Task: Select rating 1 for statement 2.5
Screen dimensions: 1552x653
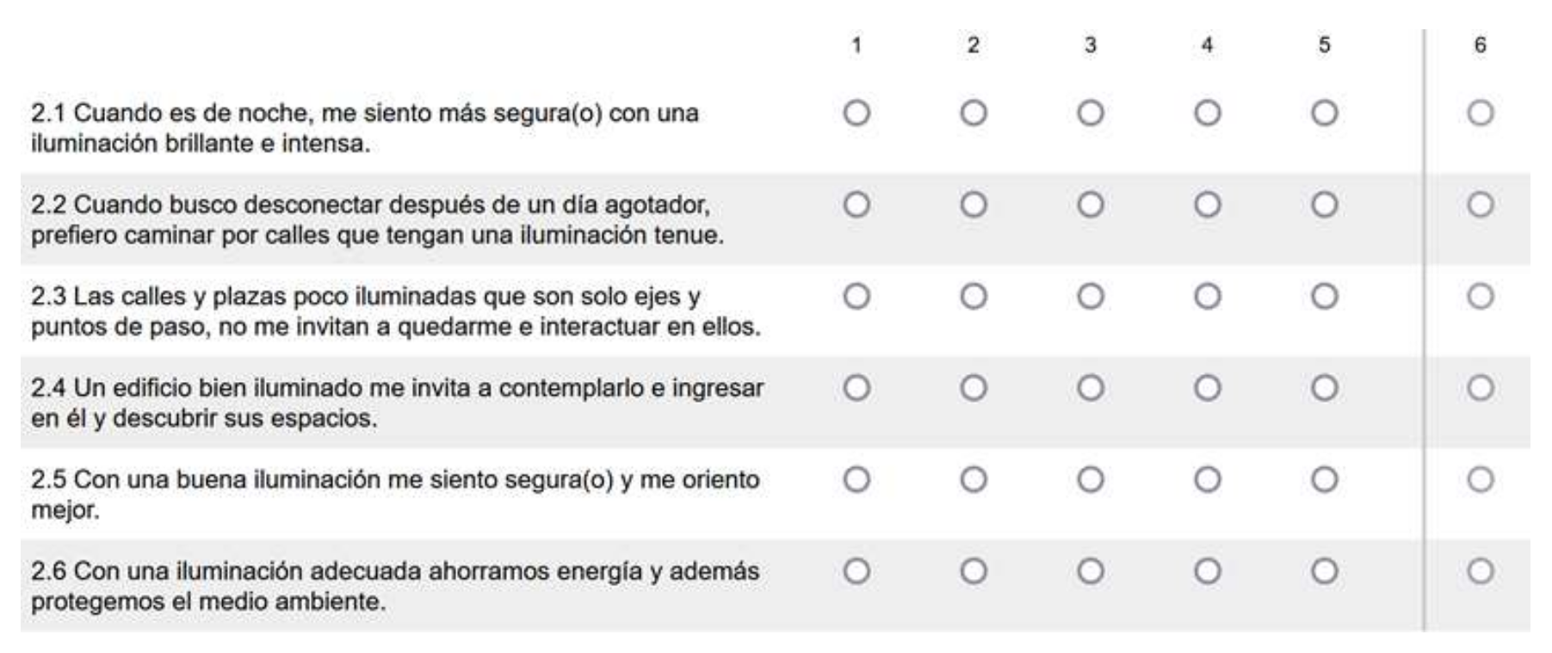Action: (x=856, y=479)
